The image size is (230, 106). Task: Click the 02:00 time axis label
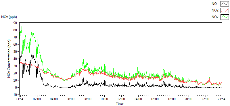coord(37,99)
